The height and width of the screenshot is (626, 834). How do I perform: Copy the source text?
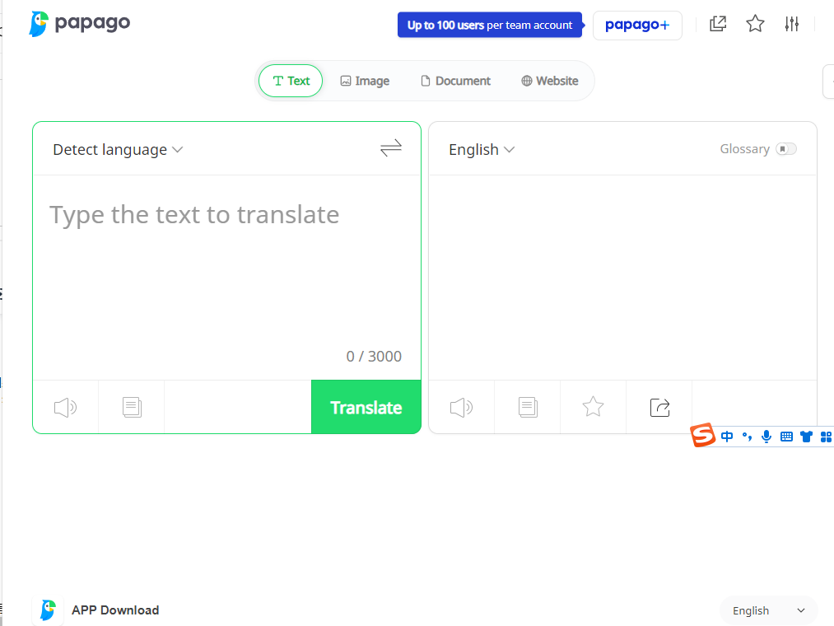[x=132, y=407]
